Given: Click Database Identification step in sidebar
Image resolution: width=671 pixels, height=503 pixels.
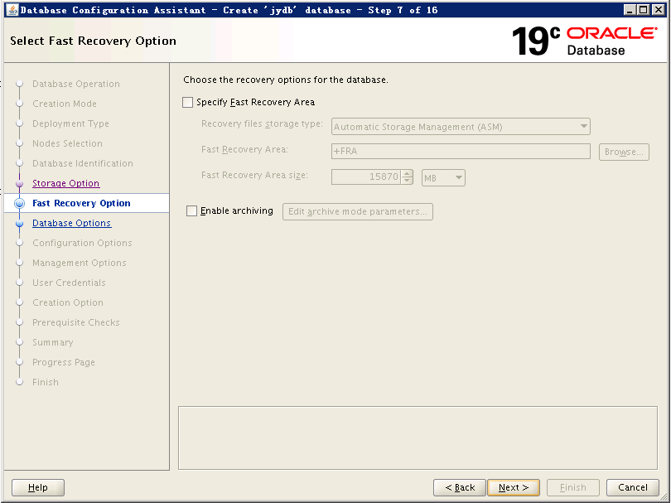Looking at the screenshot, I should [x=83, y=163].
